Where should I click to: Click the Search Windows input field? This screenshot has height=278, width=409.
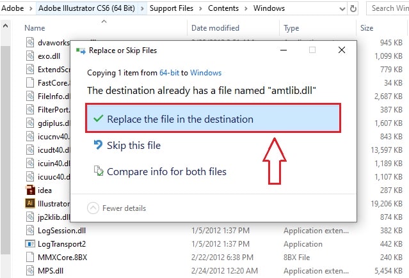pyautogui.click(x=388, y=8)
